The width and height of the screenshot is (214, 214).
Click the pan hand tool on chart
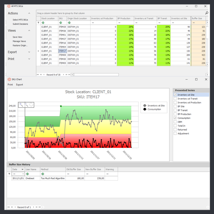click(31, 105)
